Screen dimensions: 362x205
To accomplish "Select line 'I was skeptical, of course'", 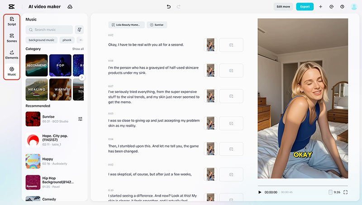I will [x=150, y=174].
